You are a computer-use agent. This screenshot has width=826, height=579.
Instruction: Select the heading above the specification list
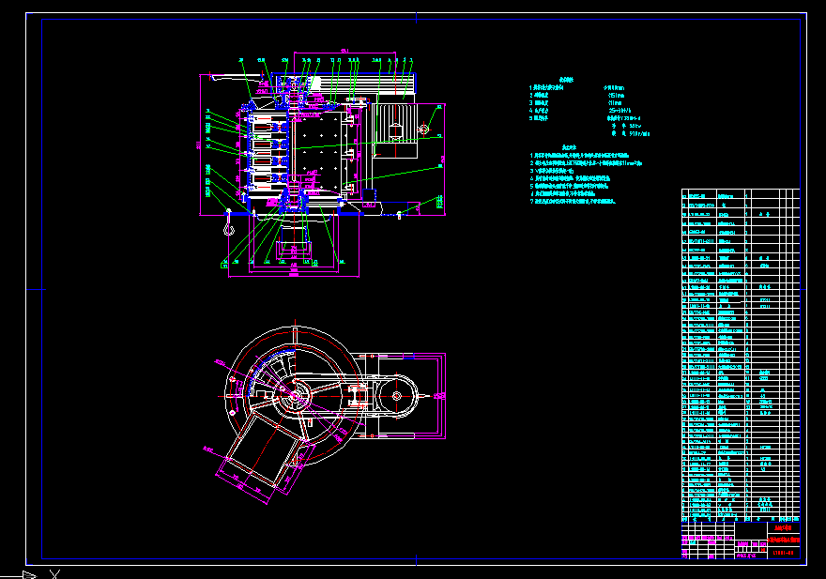(x=566, y=80)
